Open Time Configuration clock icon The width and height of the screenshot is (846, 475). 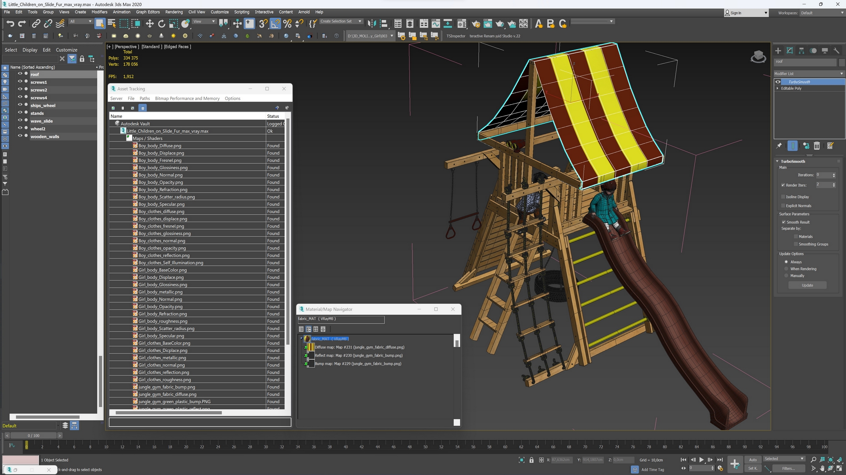[720, 468]
